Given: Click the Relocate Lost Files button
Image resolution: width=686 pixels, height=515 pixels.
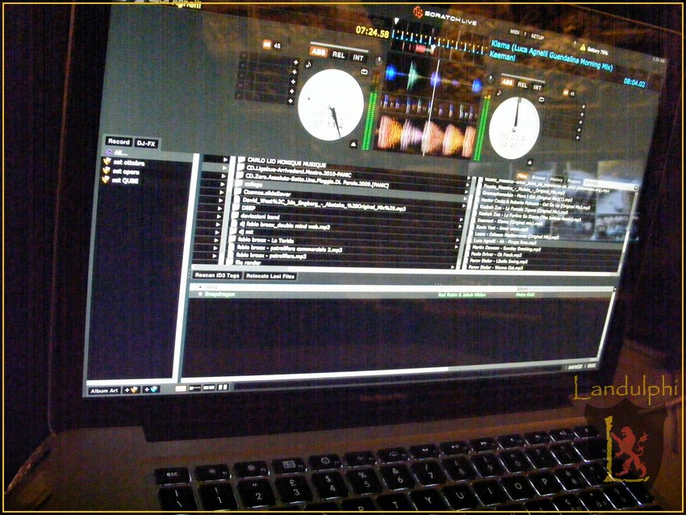Looking at the screenshot, I should 270,276.
